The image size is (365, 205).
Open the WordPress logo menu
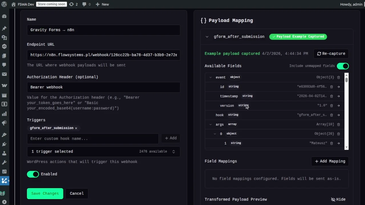click(x=4, y=4)
